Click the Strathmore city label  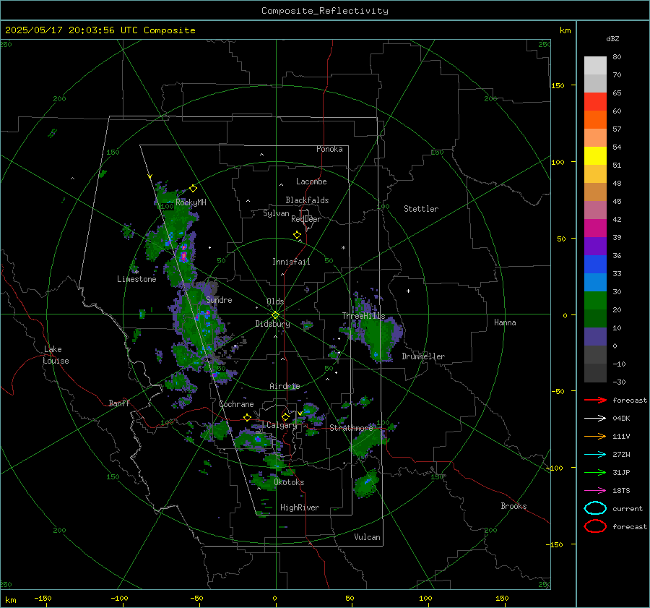pos(351,428)
